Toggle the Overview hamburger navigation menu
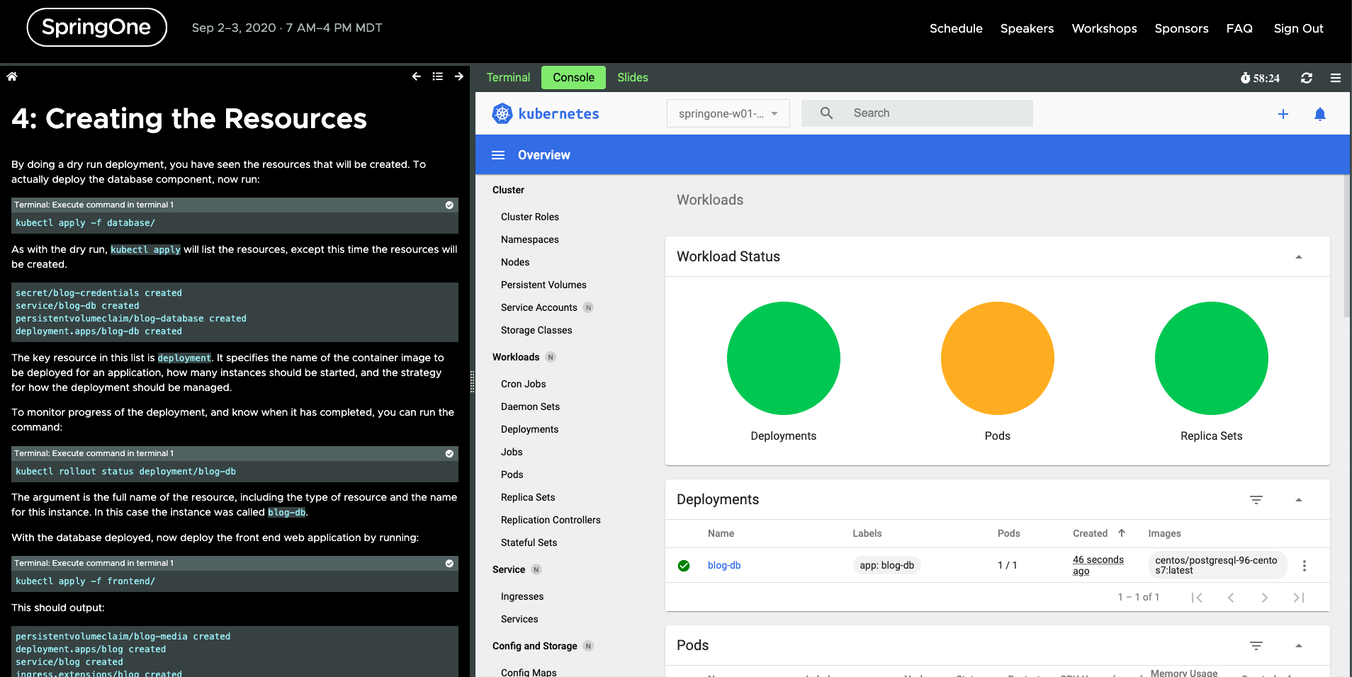This screenshot has width=1352, height=677. (x=498, y=155)
